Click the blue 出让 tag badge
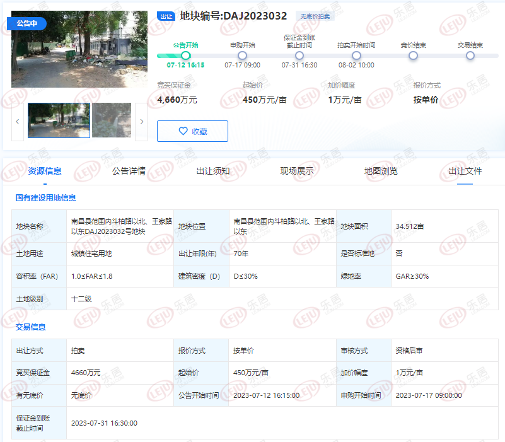This screenshot has height=442, width=505. 166,16
